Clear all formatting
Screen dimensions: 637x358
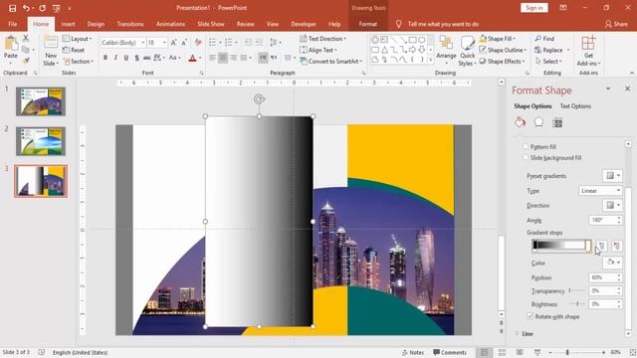198,42
